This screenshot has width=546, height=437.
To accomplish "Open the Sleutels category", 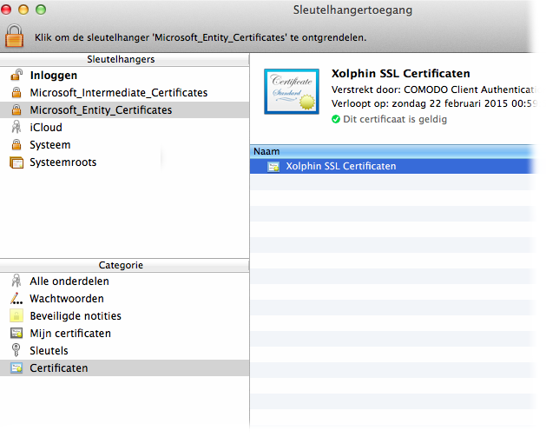I will (124, 351).
